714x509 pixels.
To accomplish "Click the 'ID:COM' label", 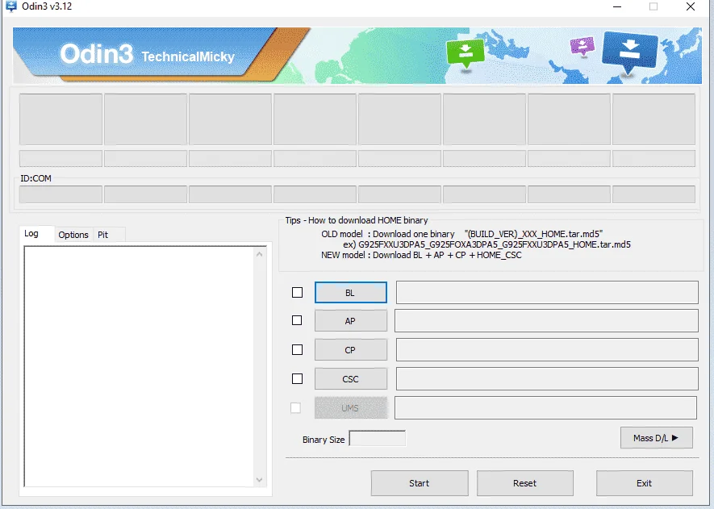I will 36,178.
